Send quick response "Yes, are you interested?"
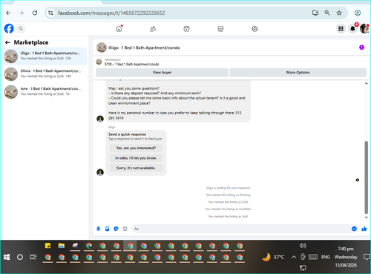This screenshot has width=371, height=274. (136, 148)
